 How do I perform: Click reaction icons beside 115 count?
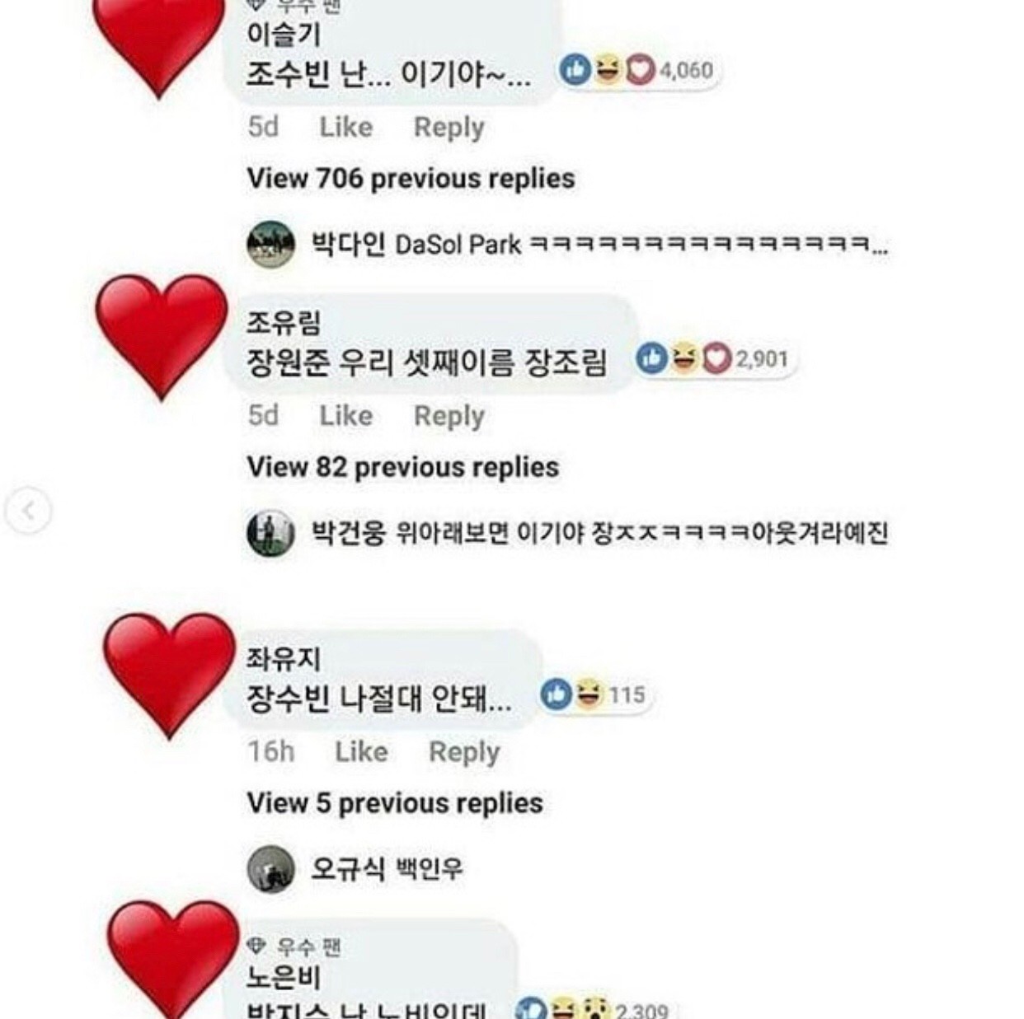tap(573, 694)
